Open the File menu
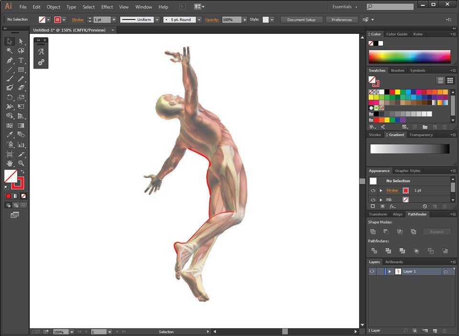459x336 pixels. pyautogui.click(x=23, y=7)
